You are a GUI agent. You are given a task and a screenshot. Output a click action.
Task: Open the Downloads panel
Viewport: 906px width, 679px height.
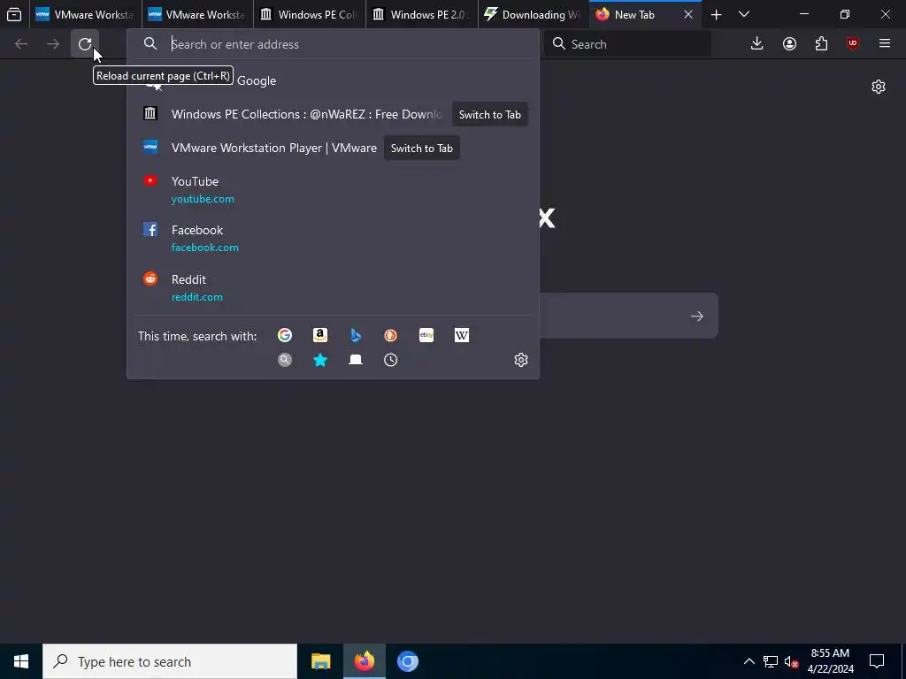point(757,44)
